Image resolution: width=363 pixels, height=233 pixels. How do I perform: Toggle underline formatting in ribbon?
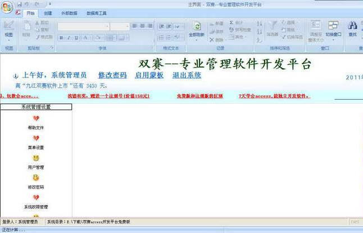[77, 38]
